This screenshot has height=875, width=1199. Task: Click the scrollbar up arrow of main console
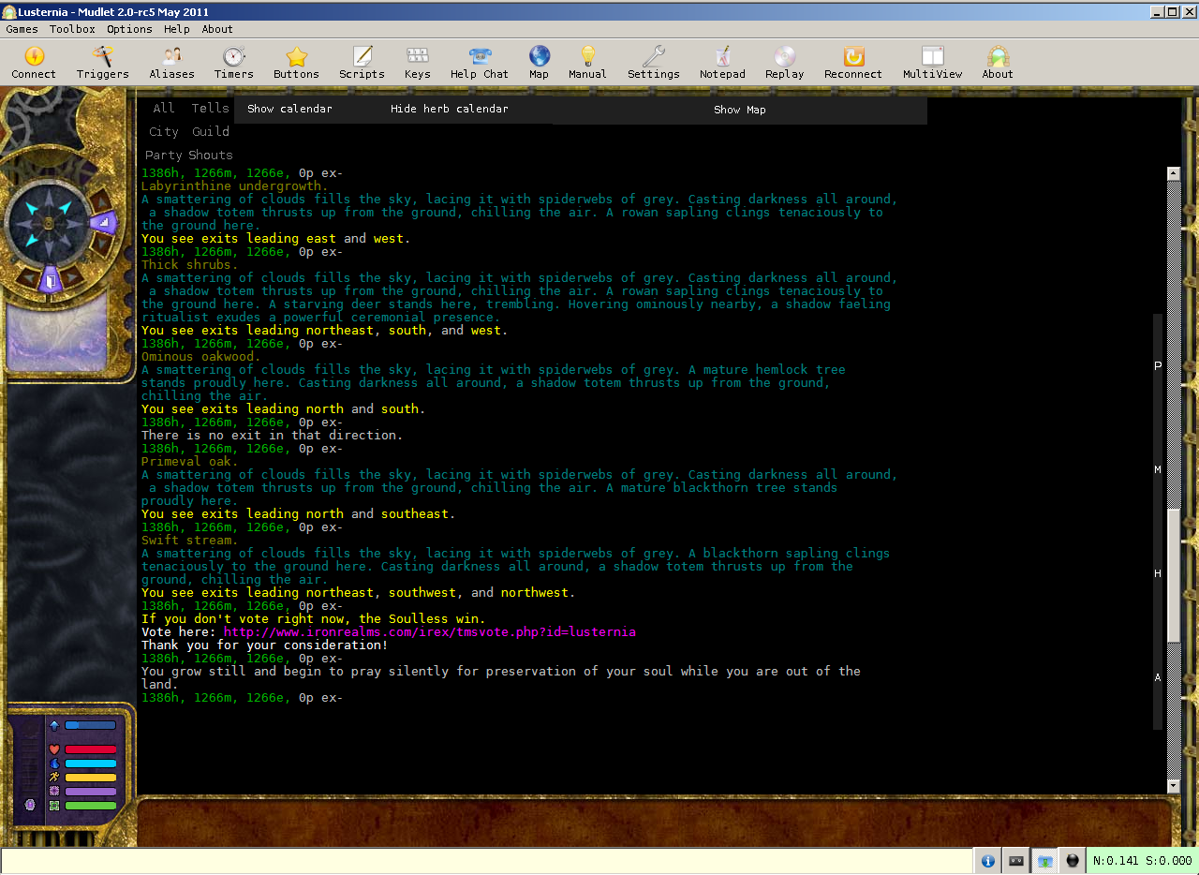1174,173
